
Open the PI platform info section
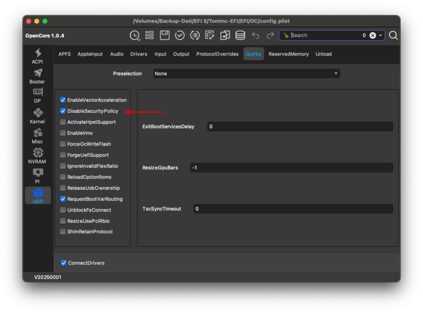(x=38, y=176)
